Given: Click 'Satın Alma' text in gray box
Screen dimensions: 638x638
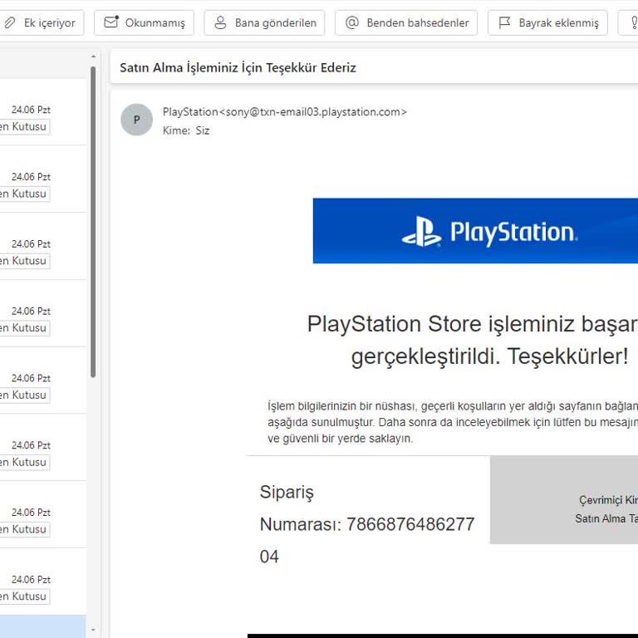Looking at the screenshot, I should 600,518.
